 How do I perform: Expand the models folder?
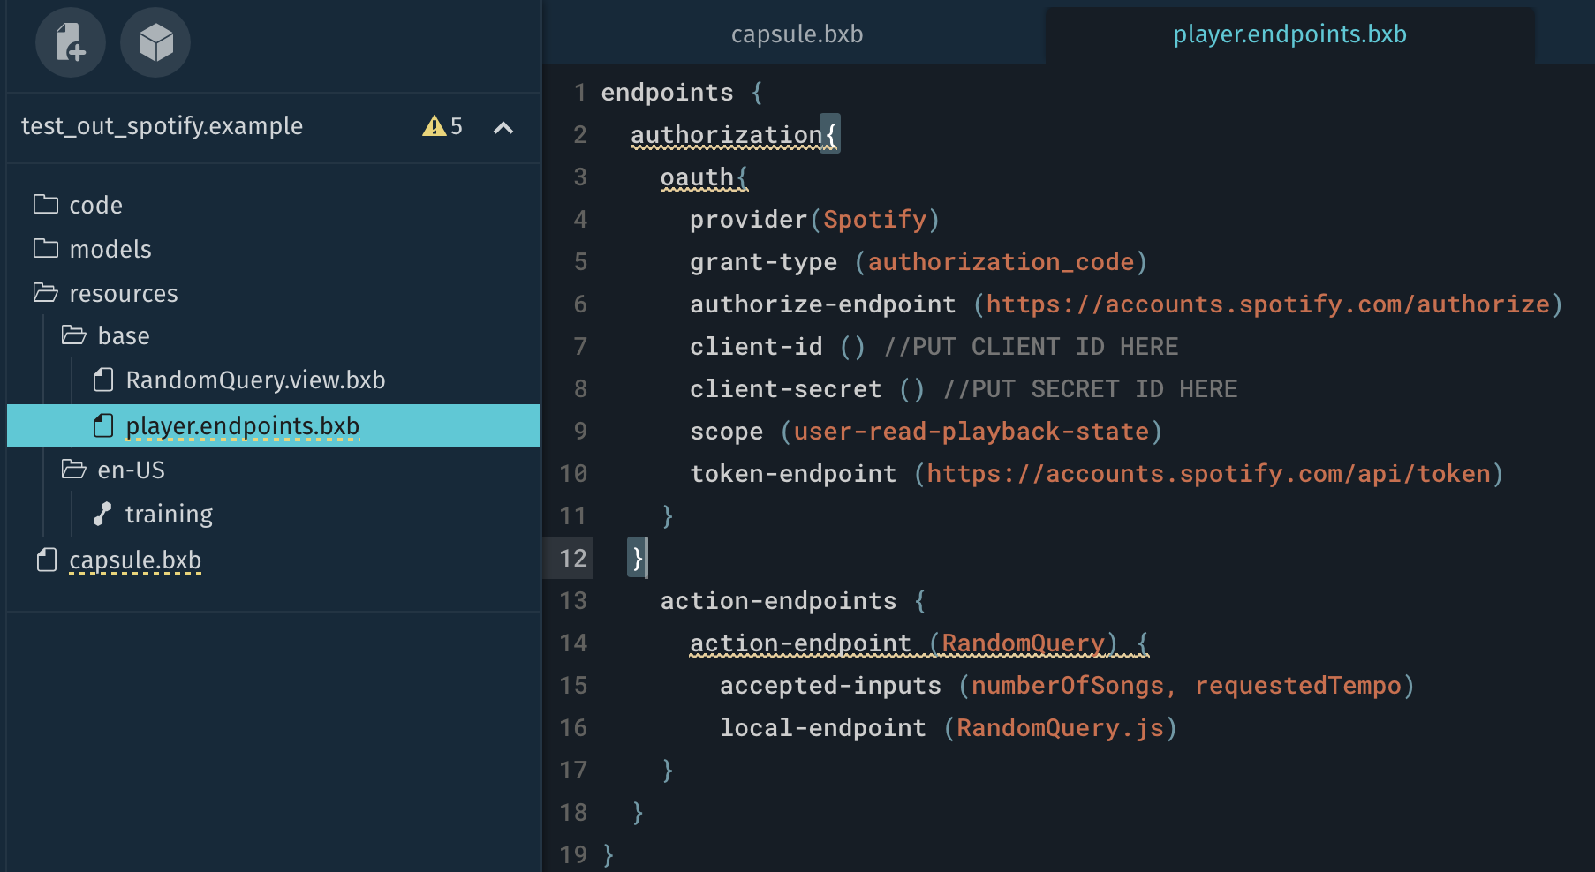(x=110, y=248)
